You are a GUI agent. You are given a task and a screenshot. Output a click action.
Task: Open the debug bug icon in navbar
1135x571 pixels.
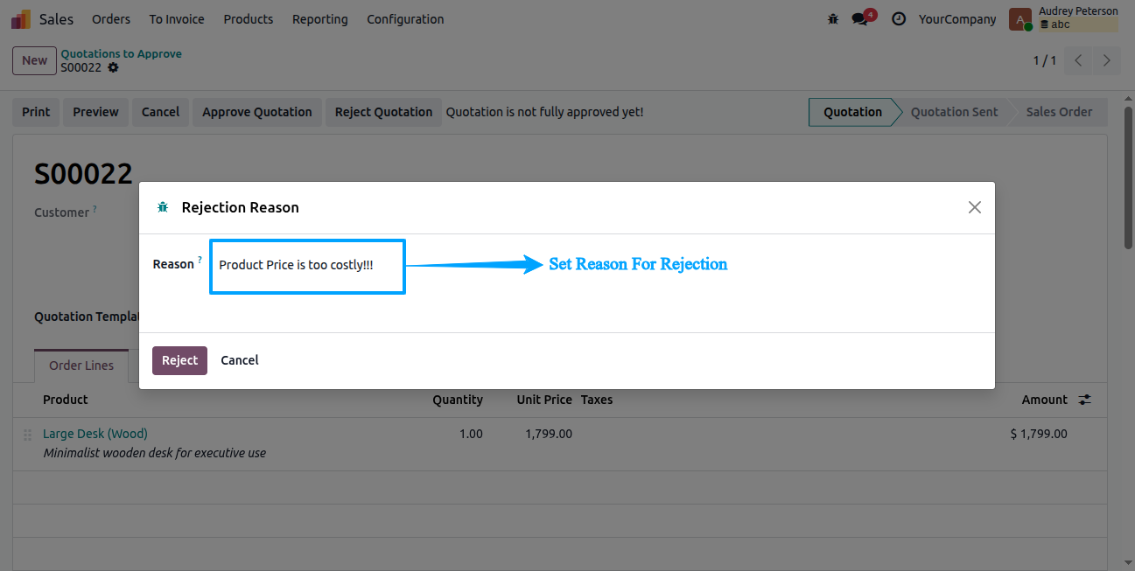pos(832,19)
